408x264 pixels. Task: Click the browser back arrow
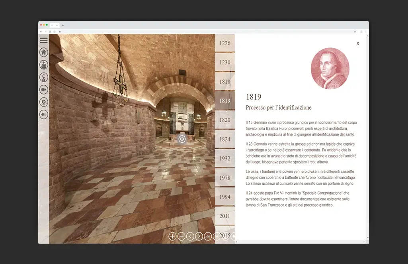[x=41, y=32]
